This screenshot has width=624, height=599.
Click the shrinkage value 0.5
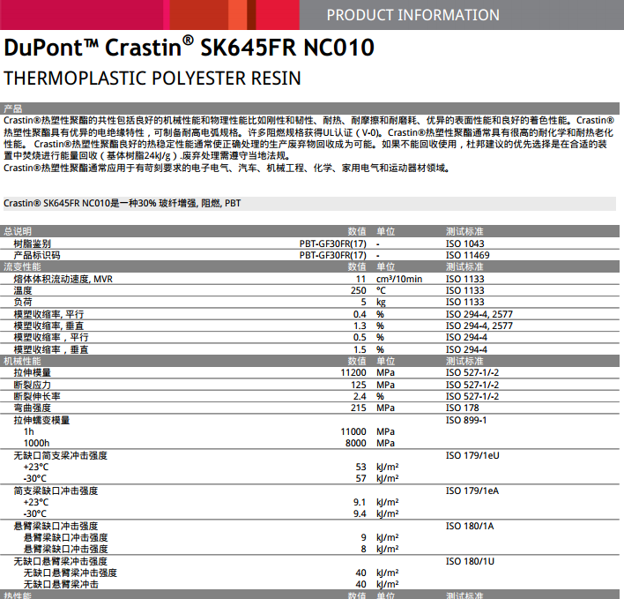[x=360, y=337]
